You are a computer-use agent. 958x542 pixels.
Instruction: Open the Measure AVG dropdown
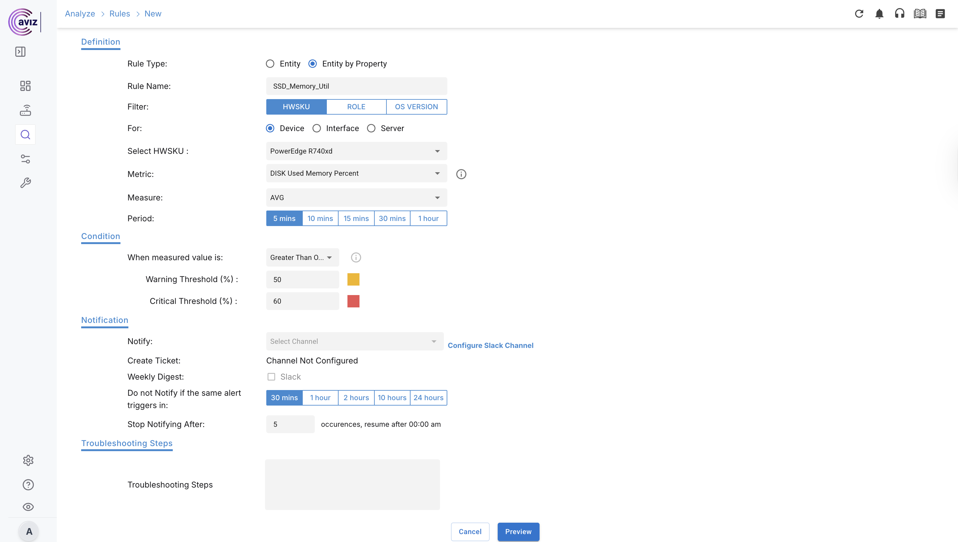pos(356,198)
